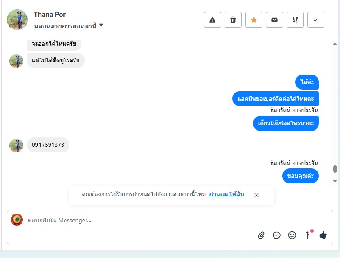Image resolution: width=340 pixels, height=258 pixels.
Task: Click the แอดมินขอเบอร์ติดต่อได้ไหมคะ message bubble
Action: pos(276,99)
